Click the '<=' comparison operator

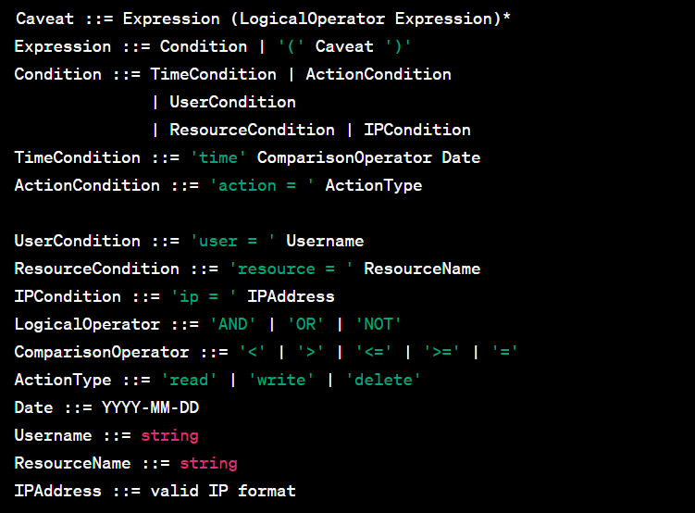(x=374, y=352)
